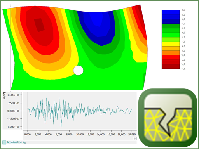199x149 pixels.
Task: Pick the brightest blue legend band at -8,7
Action: click(x=171, y=12)
